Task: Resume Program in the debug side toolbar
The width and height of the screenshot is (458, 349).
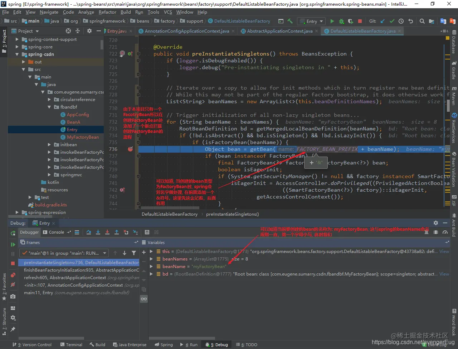Action: (x=13, y=244)
